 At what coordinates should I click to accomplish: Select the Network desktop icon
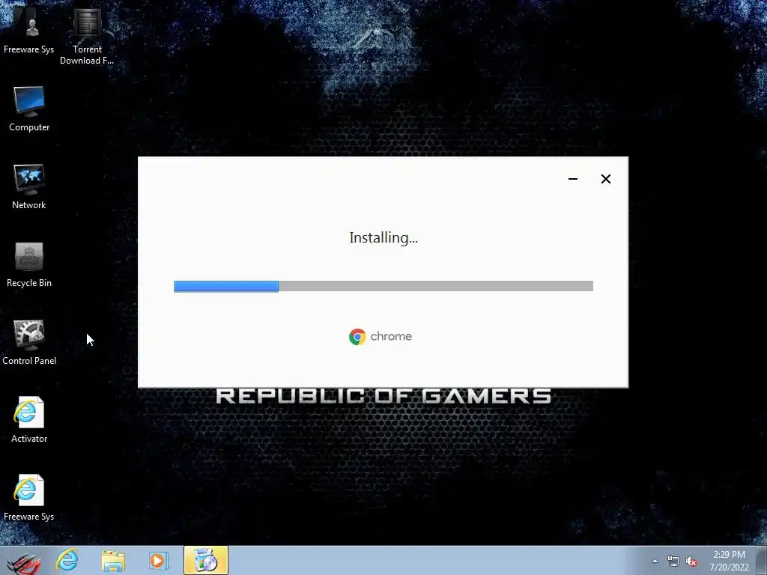point(29,186)
